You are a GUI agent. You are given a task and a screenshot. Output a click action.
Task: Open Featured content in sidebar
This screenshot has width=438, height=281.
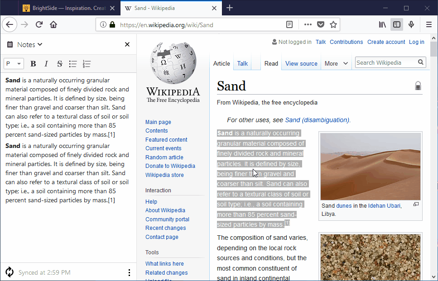click(166, 139)
